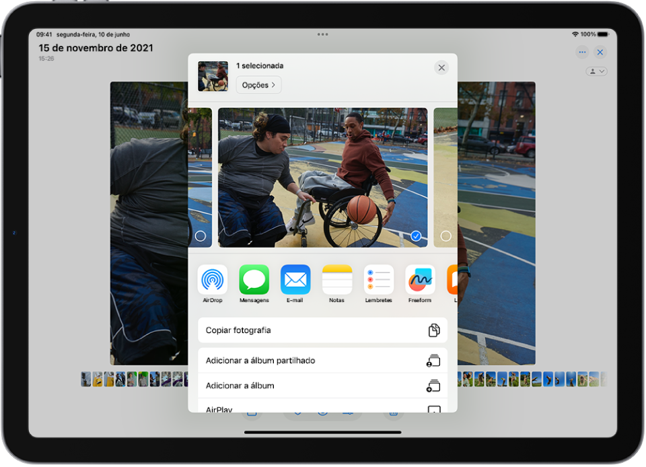Tap the main basketball photo preview
Viewport: 646px width, 467px height.
(x=322, y=178)
